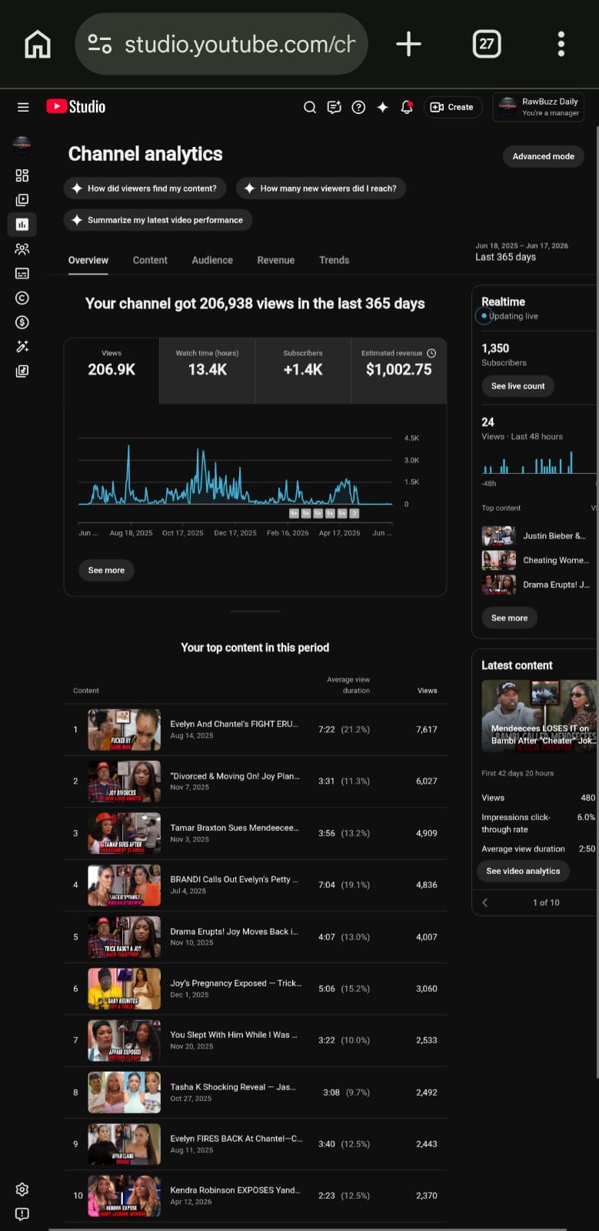Image resolution: width=599 pixels, height=1231 pixels.
Task: Open Drama Erupts! J... item in Realtime panel
Action: pyautogui.click(x=538, y=585)
